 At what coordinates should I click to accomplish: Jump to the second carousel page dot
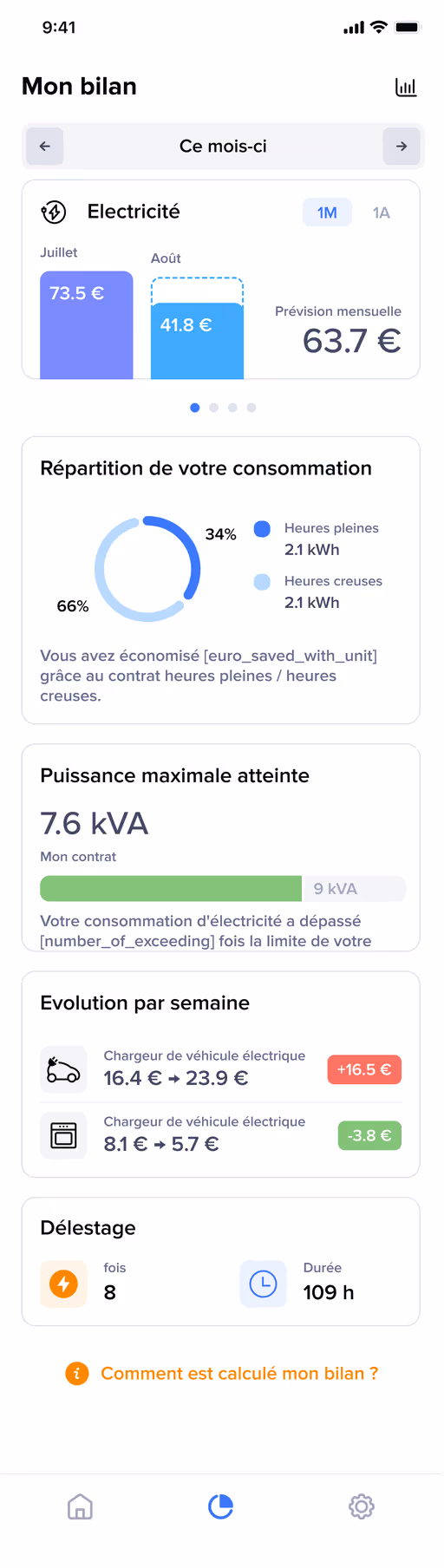[213, 408]
